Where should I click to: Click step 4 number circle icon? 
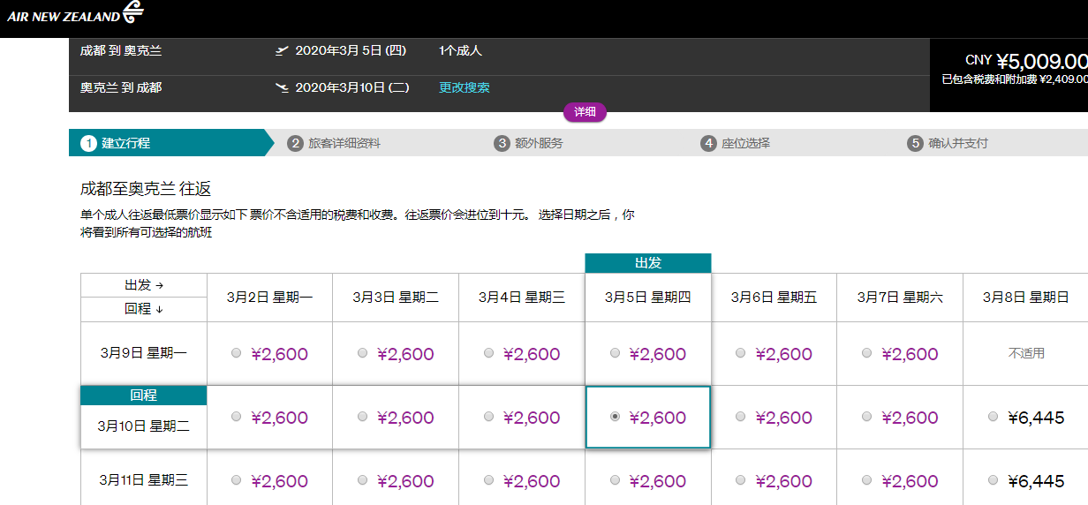pyautogui.click(x=708, y=143)
